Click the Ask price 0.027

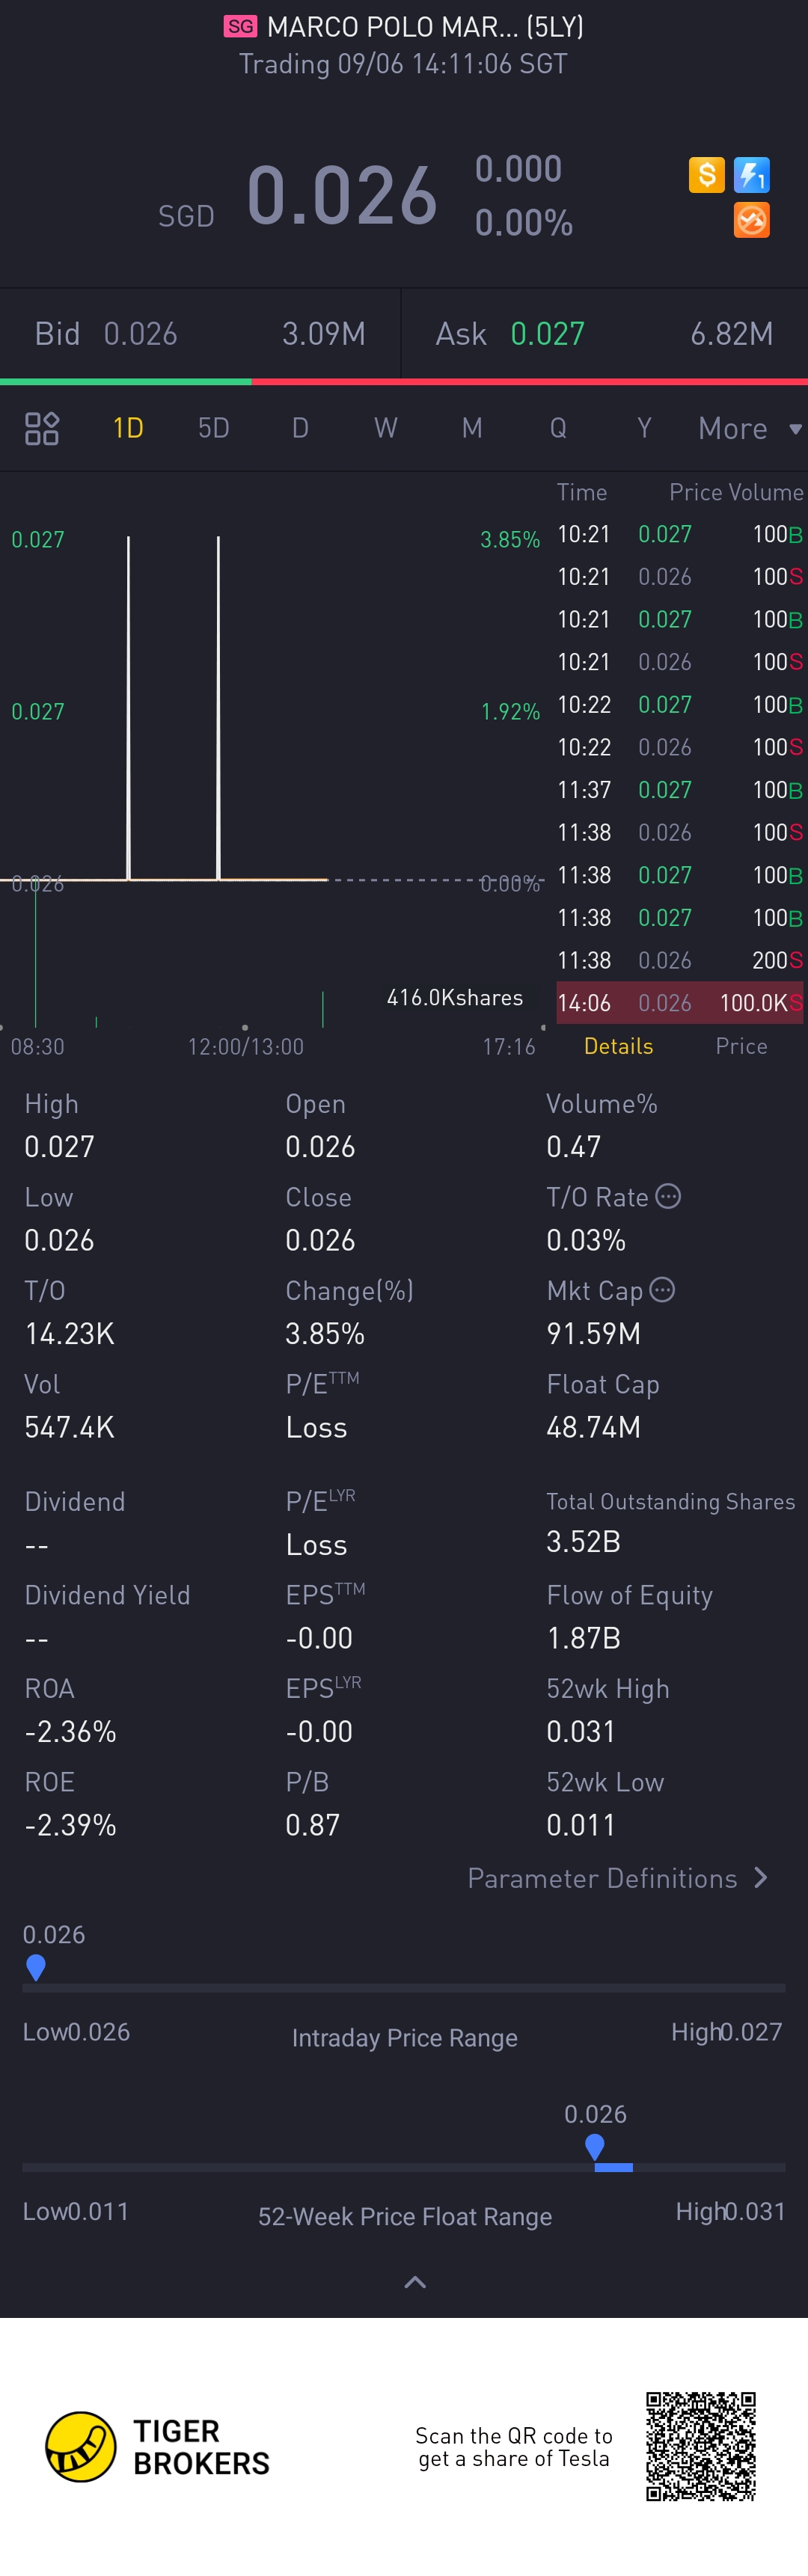click(547, 334)
